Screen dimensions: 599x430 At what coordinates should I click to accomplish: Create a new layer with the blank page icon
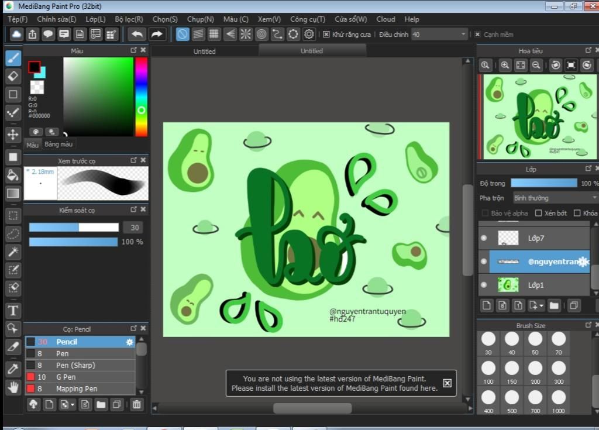(487, 305)
